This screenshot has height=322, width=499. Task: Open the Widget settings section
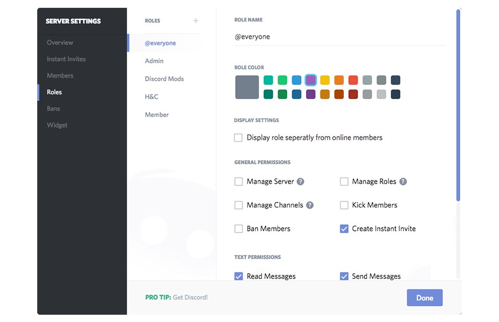[57, 125]
